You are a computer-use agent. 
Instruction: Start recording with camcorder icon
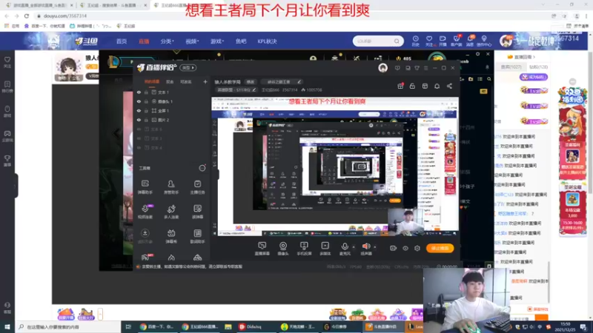point(394,248)
